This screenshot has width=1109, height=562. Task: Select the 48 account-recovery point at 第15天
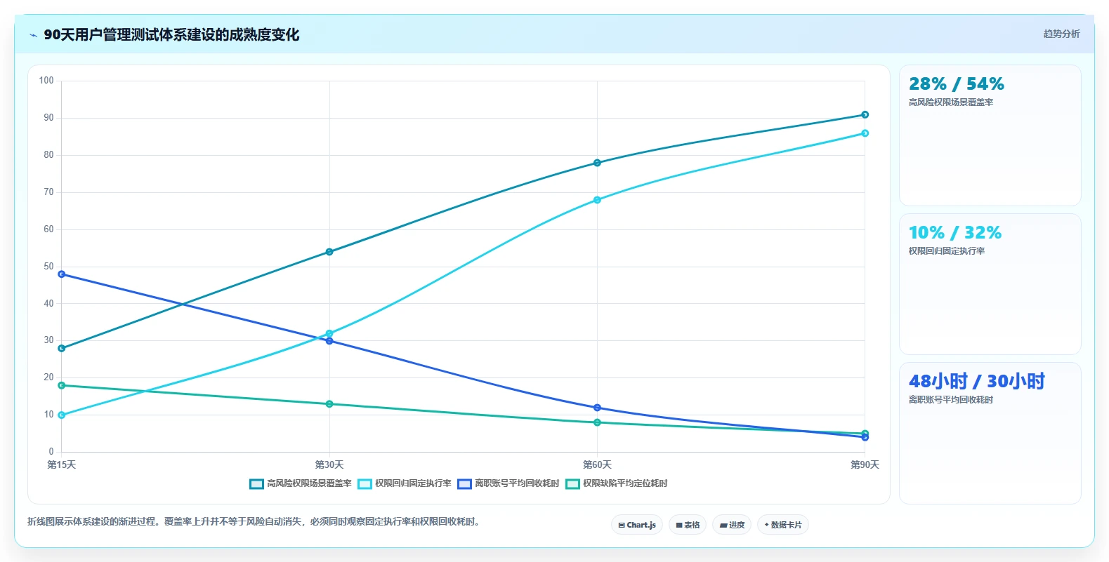(x=62, y=274)
